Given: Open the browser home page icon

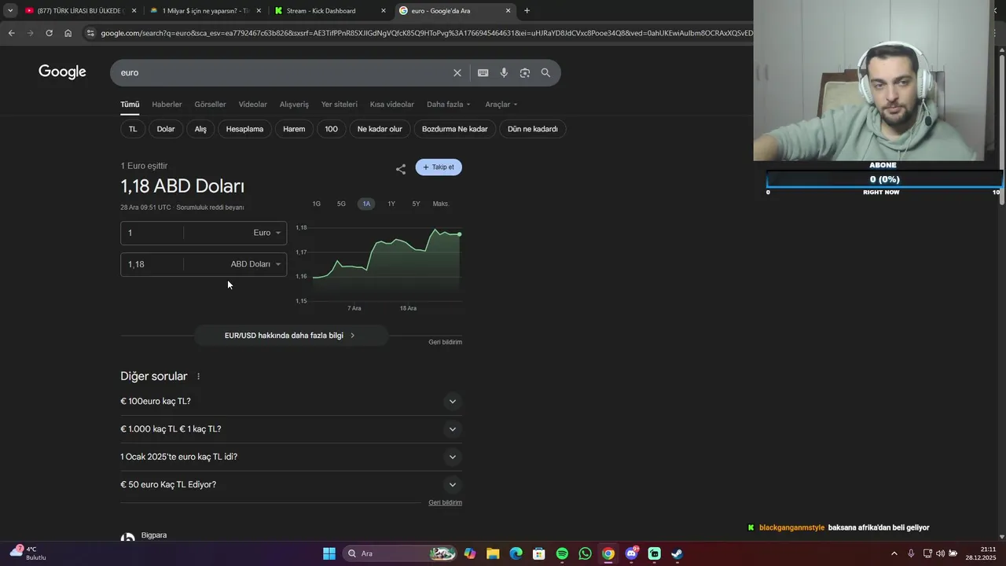Looking at the screenshot, I should coord(68,33).
